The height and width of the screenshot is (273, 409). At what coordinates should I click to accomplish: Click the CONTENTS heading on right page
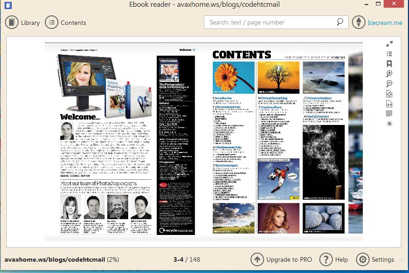pyautogui.click(x=242, y=55)
